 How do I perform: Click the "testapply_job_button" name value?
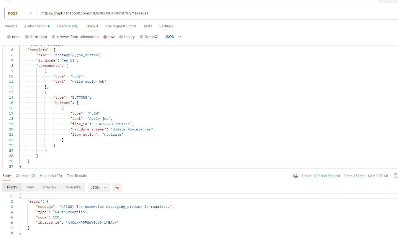pos(78,55)
